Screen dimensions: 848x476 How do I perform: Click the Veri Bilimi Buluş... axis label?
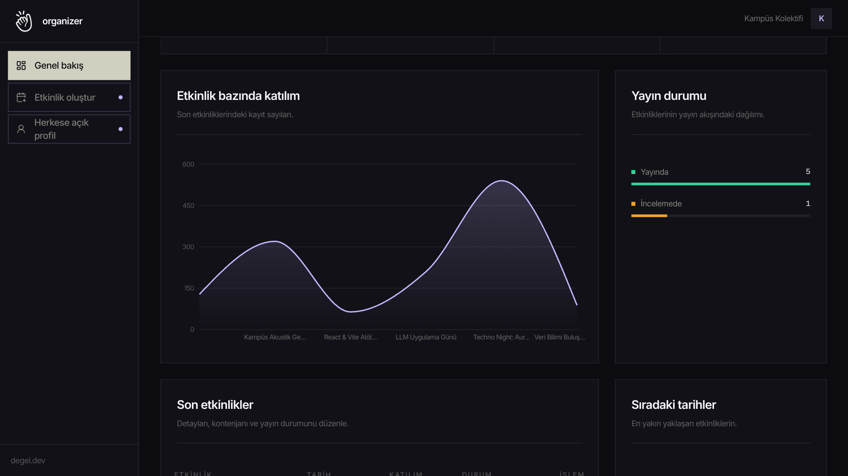point(560,337)
